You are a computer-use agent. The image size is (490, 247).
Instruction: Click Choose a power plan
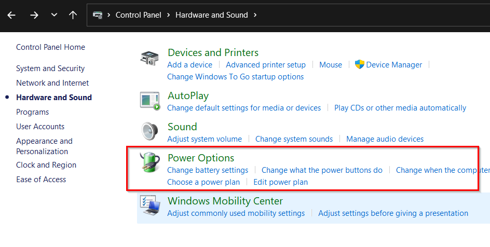pos(204,182)
